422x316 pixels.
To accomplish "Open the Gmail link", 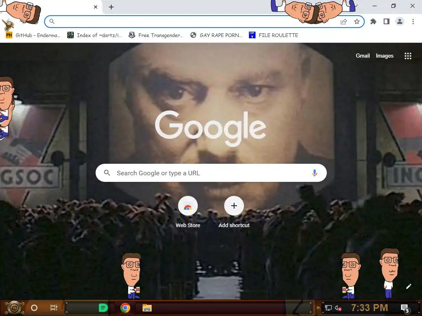I will 363,56.
